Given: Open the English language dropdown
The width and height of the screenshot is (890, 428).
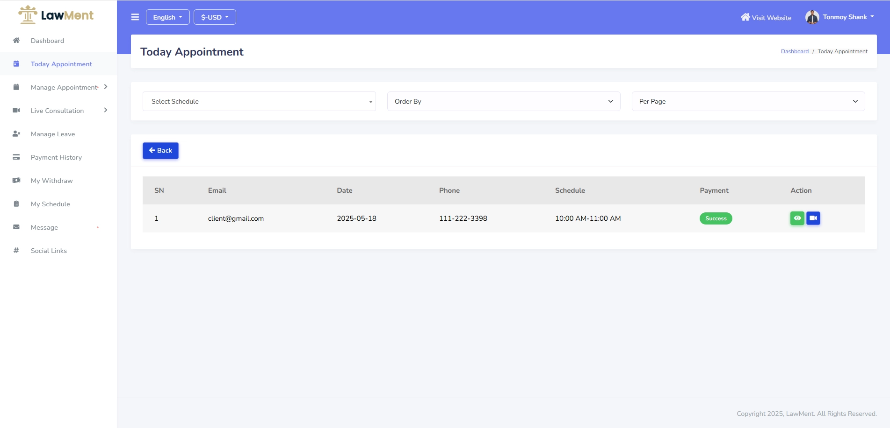Looking at the screenshot, I should pos(168,17).
